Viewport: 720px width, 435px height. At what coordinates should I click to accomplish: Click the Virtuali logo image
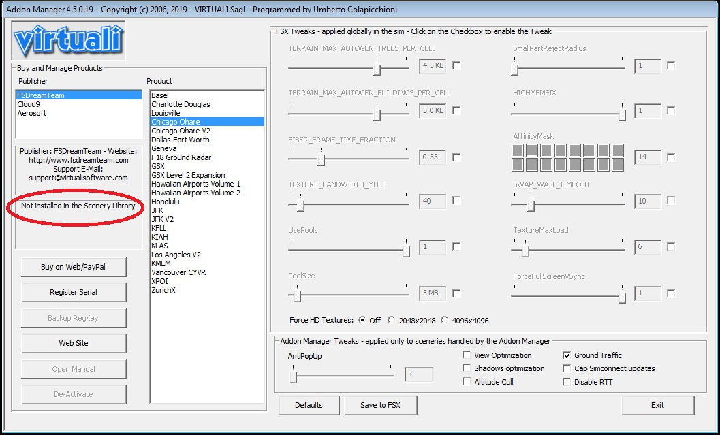click(69, 40)
